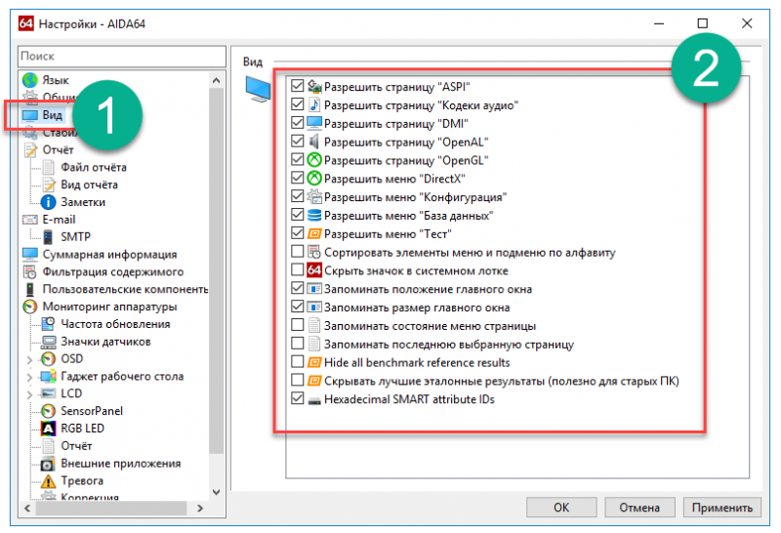This screenshot has height=533, width=781.
Task: Click the gadget icon beside Гаджет рабочего стола
Action: pyautogui.click(x=48, y=377)
